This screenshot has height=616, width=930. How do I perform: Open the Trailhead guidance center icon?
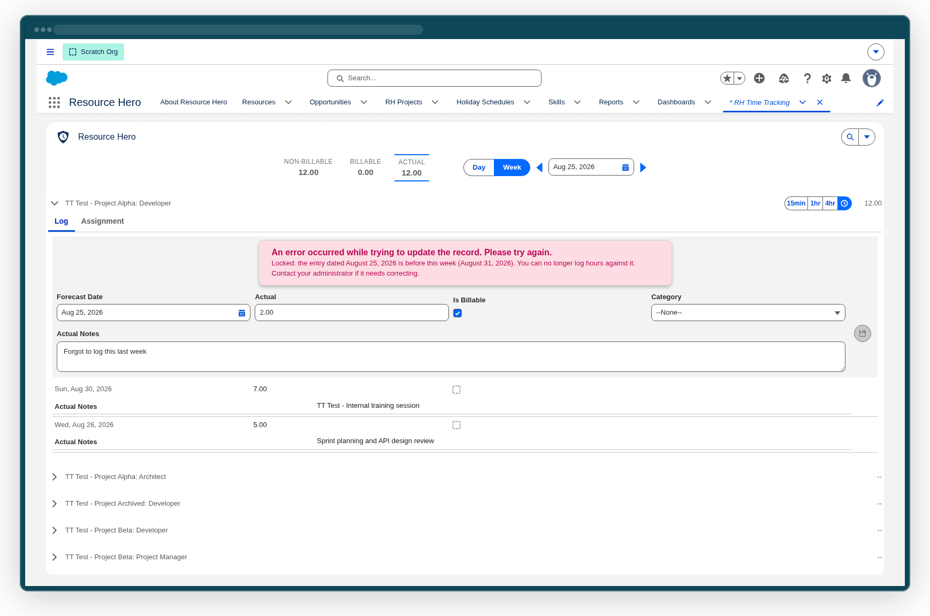[784, 78]
